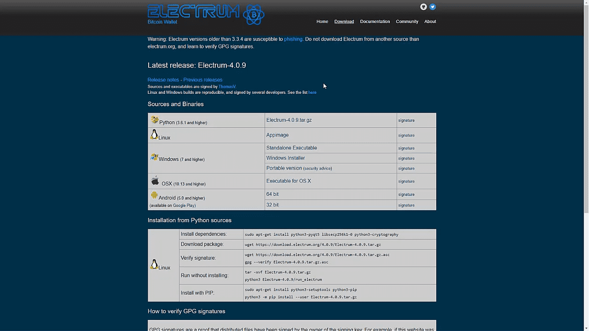Select the Download menu item

[344, 22]
